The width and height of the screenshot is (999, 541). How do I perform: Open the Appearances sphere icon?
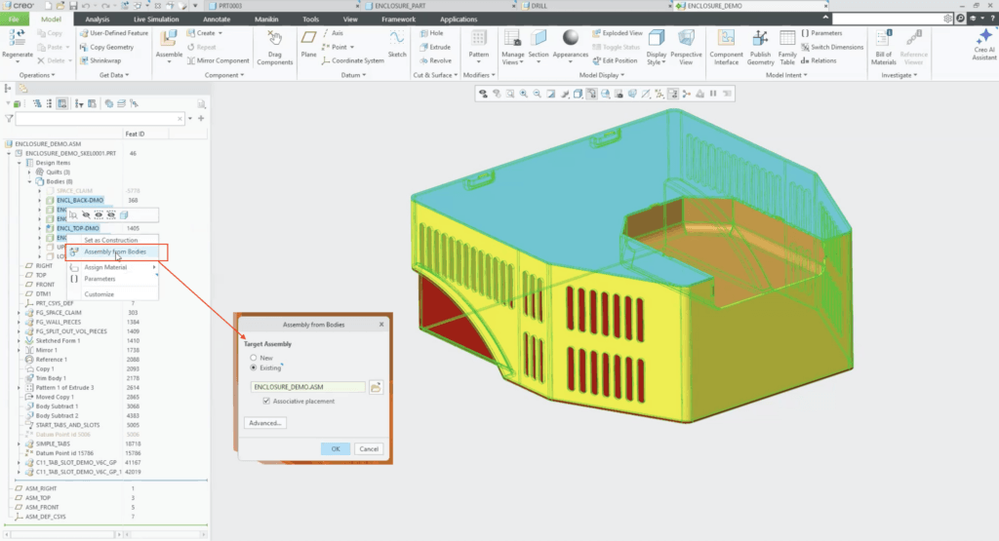570,38
